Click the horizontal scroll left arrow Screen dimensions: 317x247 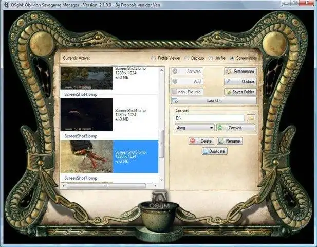(63, 186)
